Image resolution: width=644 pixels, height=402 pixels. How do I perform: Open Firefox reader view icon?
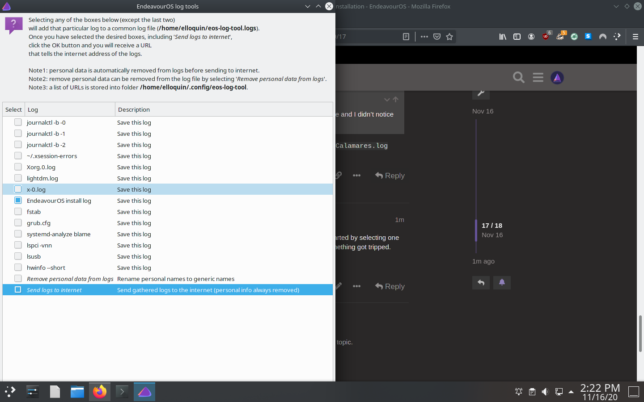[x=406, y=37]
